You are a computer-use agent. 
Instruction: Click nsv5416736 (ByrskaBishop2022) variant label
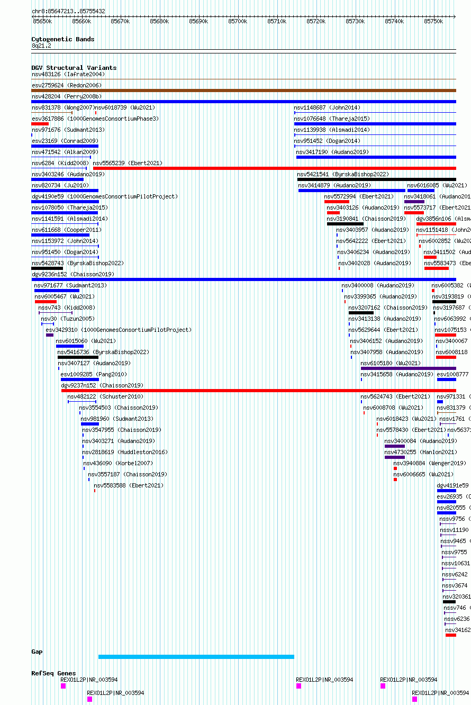tap(103, 352)
